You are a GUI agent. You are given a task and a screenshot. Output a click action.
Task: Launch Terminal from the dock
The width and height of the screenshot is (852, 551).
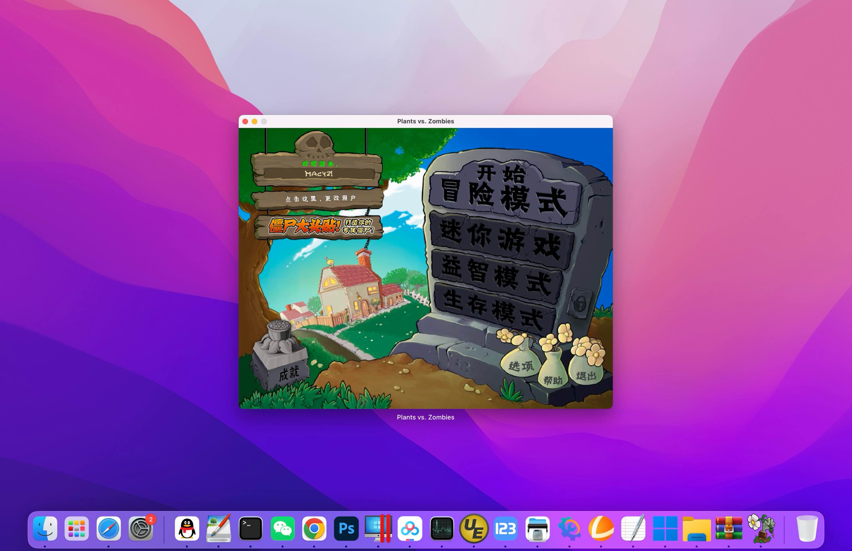click(250, 529)
